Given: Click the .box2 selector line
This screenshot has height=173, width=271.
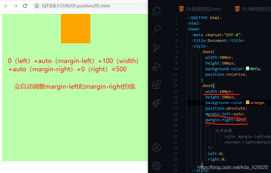Looking at the screenshot, I should 207,86.
